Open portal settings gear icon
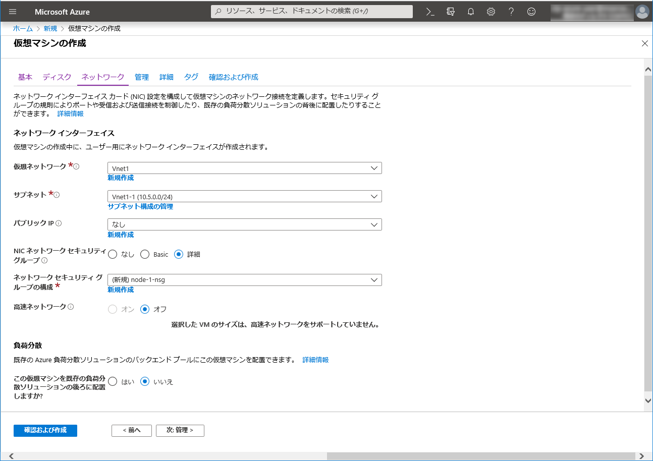Screen dimensions: 653x461 coord(491,12)
